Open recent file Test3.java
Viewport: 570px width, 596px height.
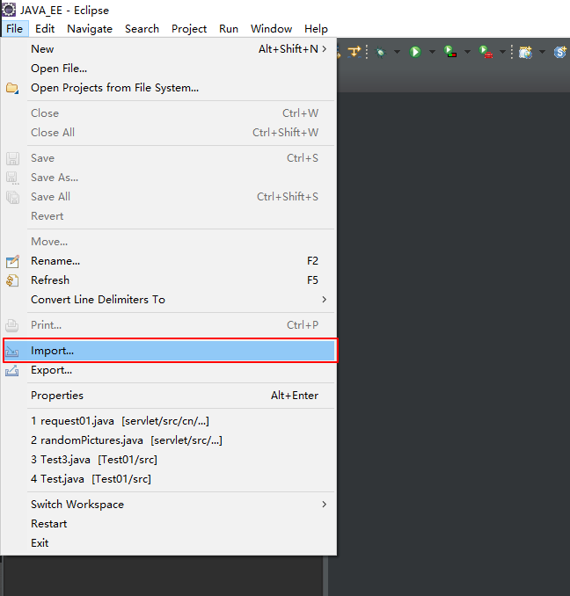[x=169, y=460]
